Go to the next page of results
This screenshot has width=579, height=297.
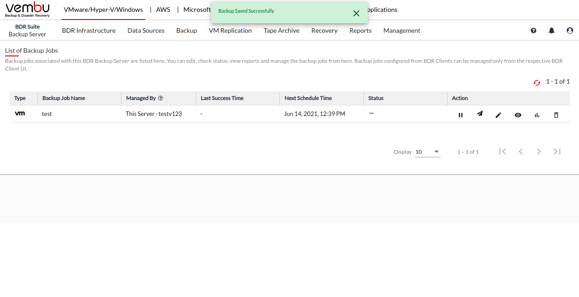(x=538, y=151)
